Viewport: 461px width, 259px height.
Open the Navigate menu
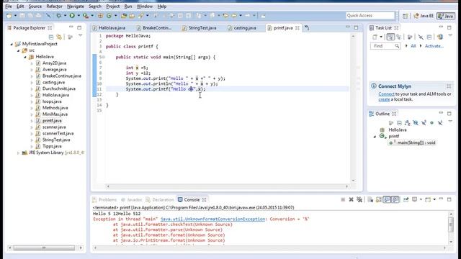(x=75, y=6)
